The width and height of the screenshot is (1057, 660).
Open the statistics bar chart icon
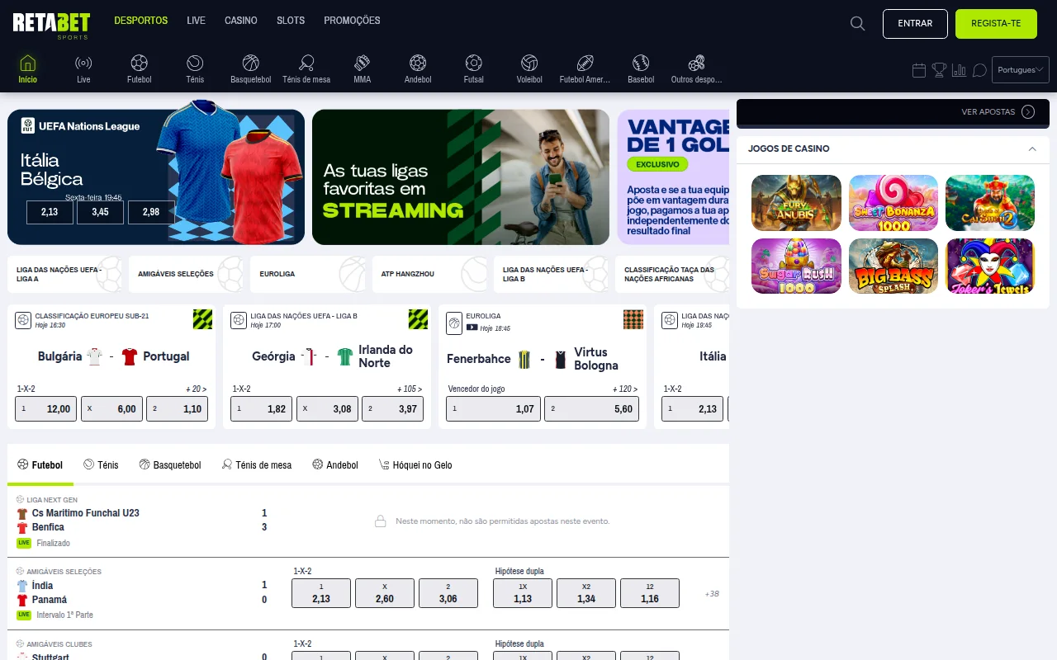tap(959, 70)
